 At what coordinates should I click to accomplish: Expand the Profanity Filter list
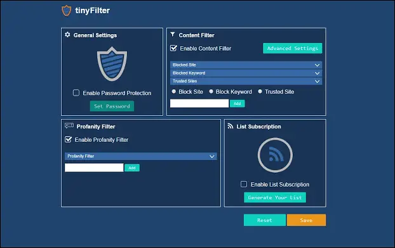point(141,156)
